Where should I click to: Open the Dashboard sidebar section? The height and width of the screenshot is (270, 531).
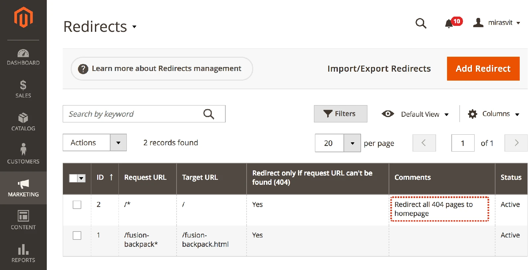[23, 57]
